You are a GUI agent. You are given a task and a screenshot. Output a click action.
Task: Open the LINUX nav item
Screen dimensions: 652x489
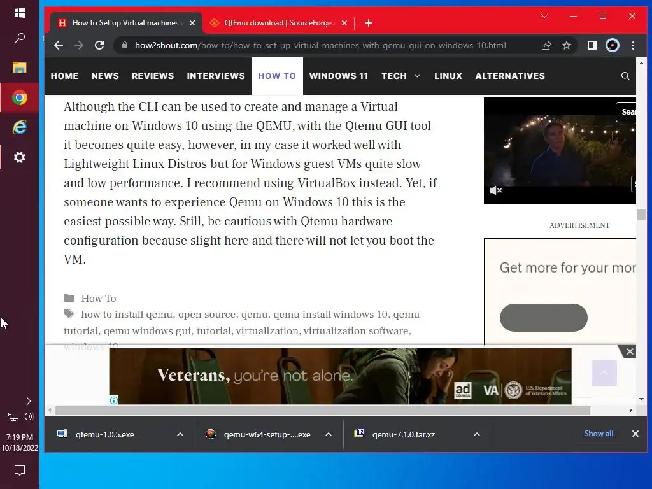448,76
